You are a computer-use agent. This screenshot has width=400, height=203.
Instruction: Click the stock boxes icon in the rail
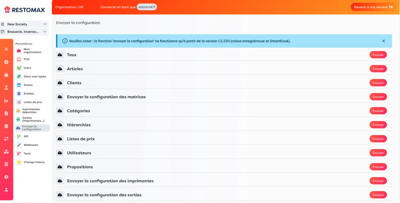point(6,152)
